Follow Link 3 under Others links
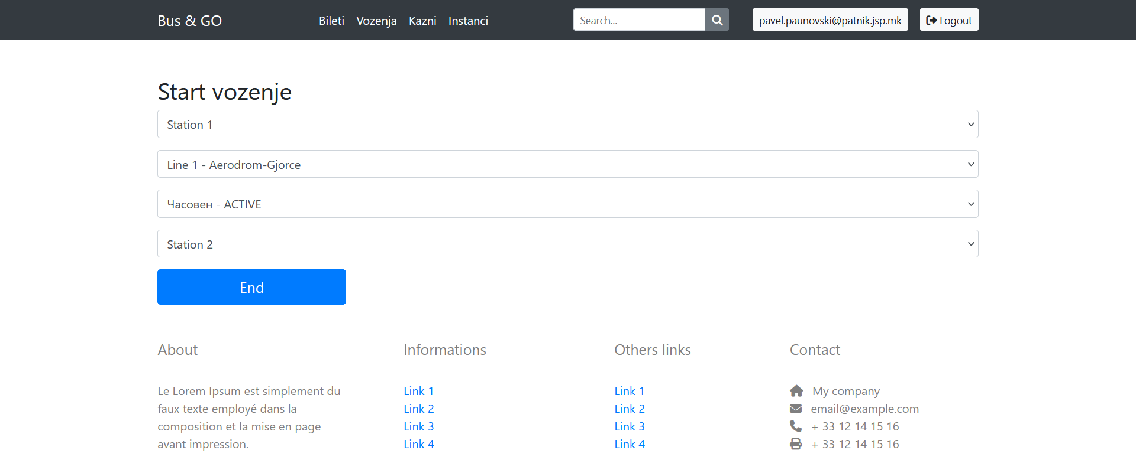This screenshot has height=473, width=1136. click(x=629, y=426)
